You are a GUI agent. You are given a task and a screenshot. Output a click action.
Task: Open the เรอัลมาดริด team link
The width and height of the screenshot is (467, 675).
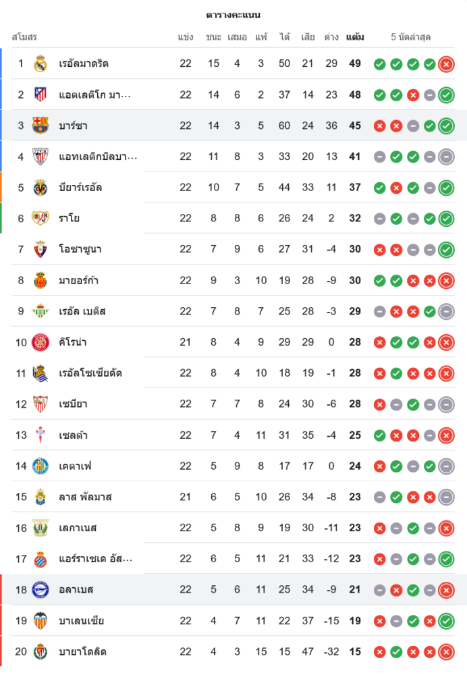coord(84,63)
